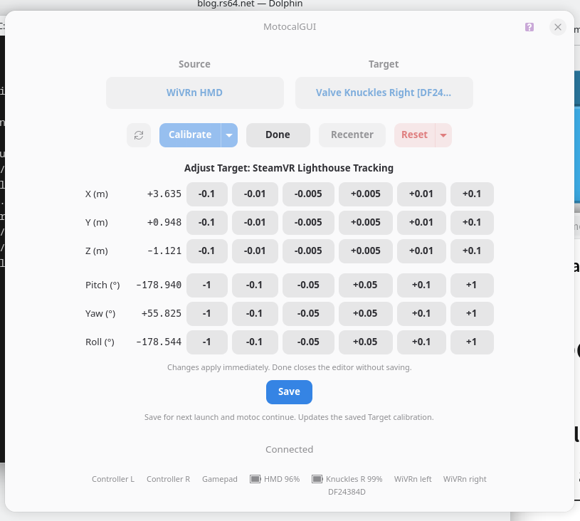Increase Z by 0.005 meters
The height and width of the screenshot is (521, 580).
point(366,251)
